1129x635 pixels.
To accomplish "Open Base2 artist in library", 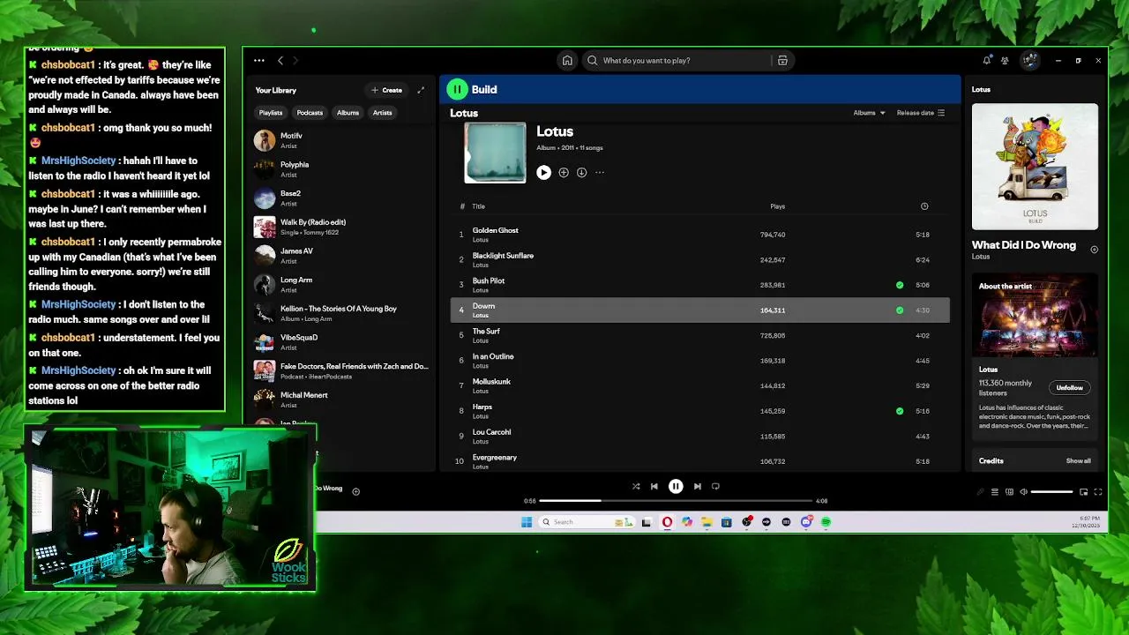I will tap(340, 198).
